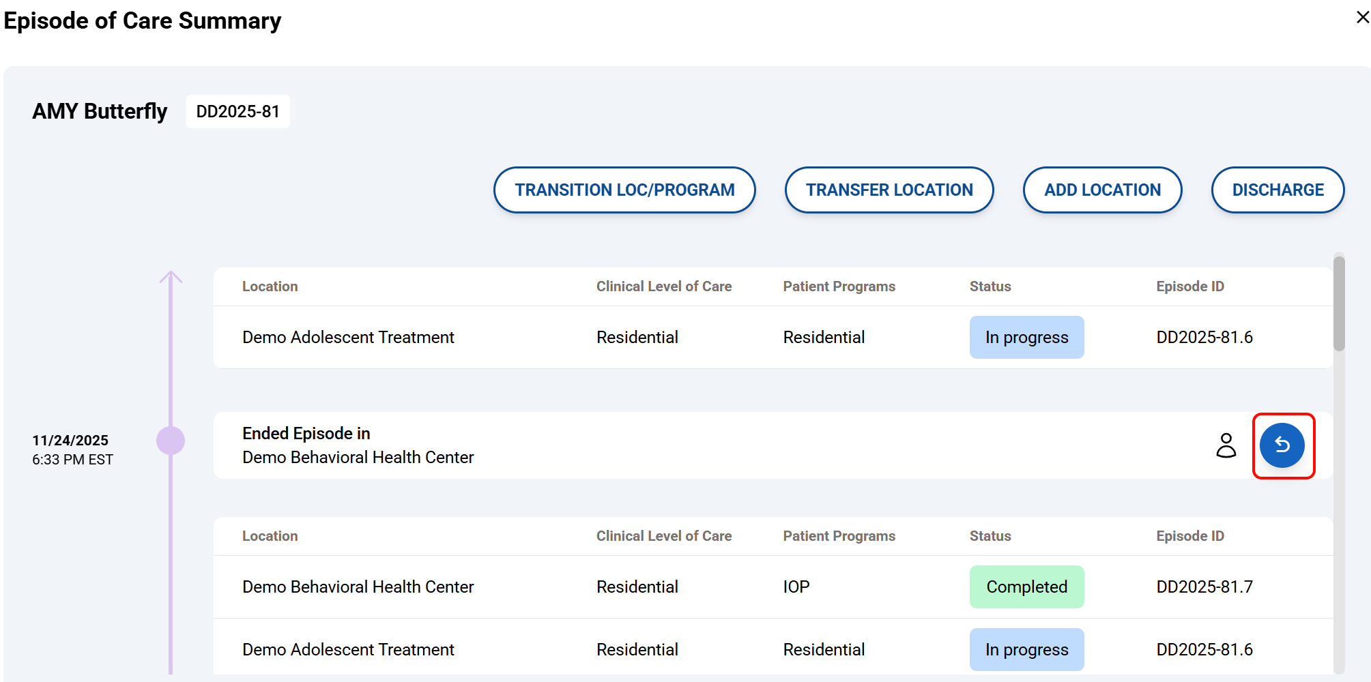Click the top Status column header
1371x682 pixels.
[990, 286]
